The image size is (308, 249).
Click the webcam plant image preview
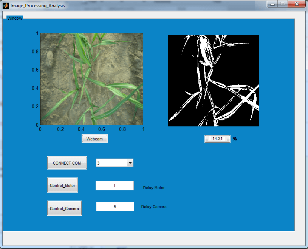(x=91, y=79)
